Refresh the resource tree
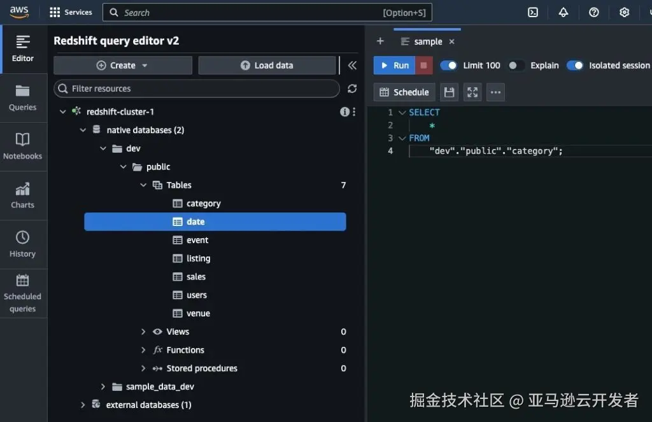Image resolution: width=652 pixels, height=422 pixels. (x=351, y=88)
